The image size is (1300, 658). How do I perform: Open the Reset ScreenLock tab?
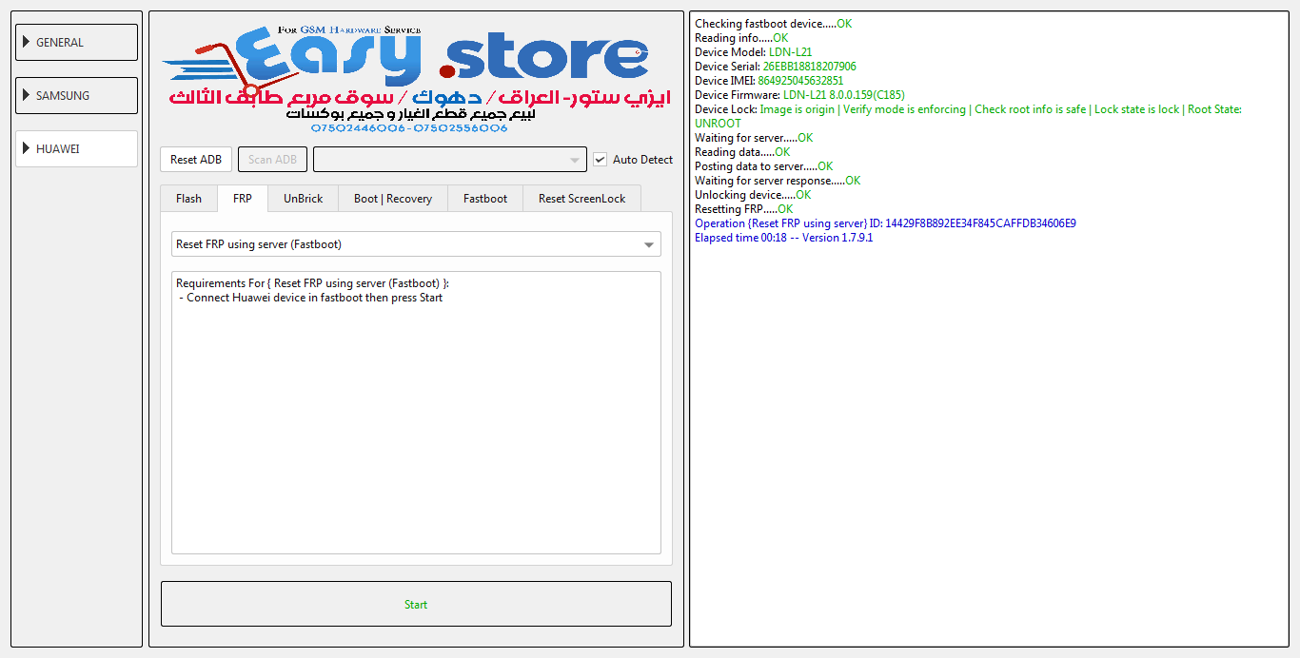(582, 199)
